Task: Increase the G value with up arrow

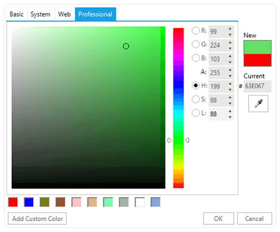Action: coord(230,42)
